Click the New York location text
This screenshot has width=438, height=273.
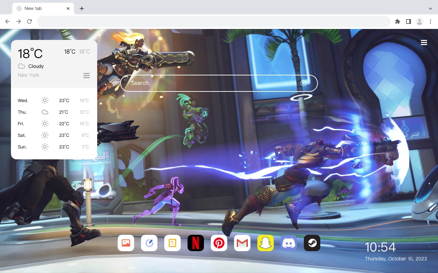coord(28,75)
